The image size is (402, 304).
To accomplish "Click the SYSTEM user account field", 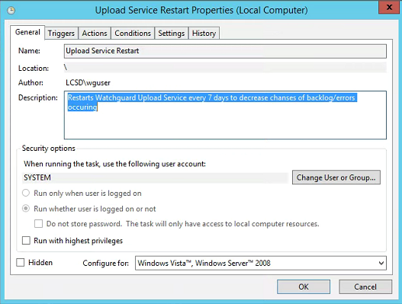I will coord(156,178).
